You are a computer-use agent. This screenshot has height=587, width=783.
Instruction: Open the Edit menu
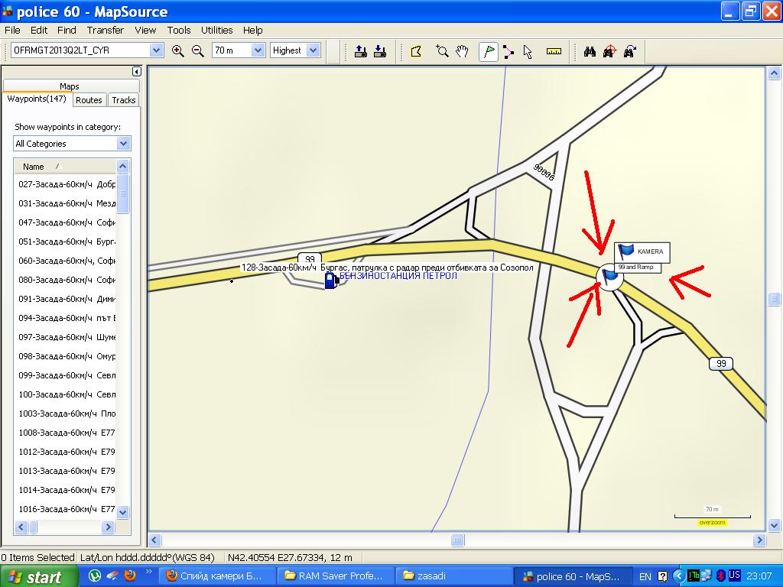tap(38, 30)
